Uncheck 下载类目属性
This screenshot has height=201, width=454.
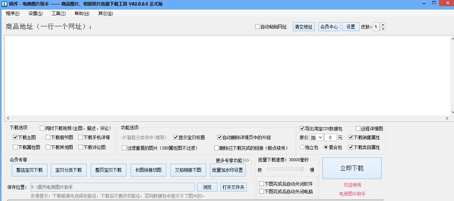(351, 147)
